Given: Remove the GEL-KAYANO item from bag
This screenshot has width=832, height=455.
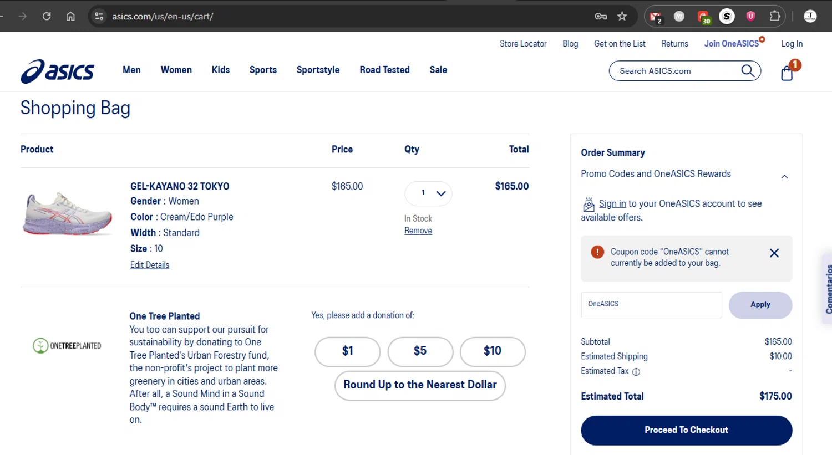Looking at the screenshot, I should click(x=418, y=231).
